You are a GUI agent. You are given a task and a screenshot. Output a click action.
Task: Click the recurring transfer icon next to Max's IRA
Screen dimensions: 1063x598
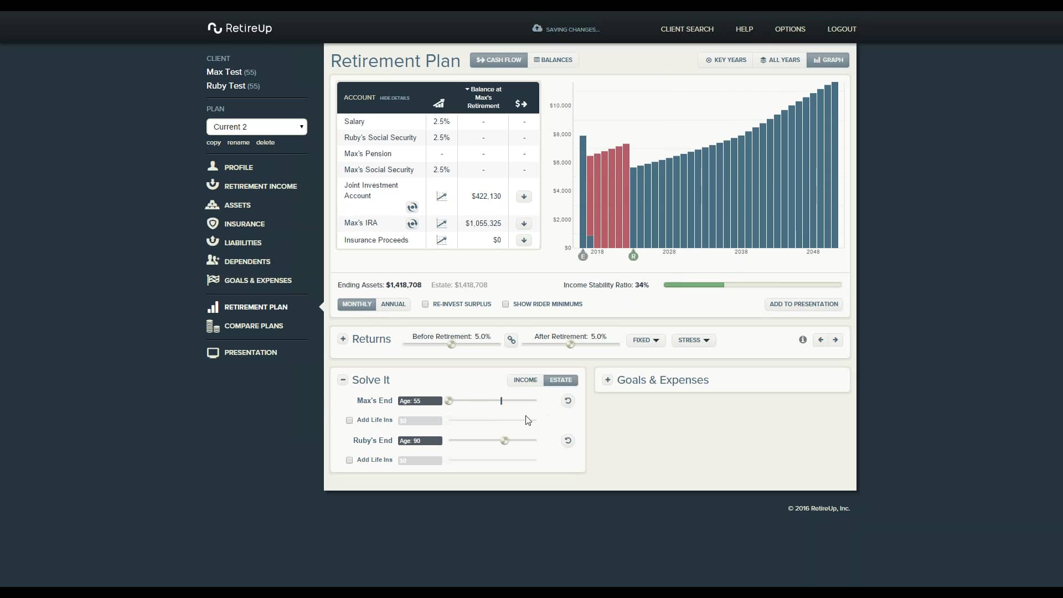tap(412, 224)
